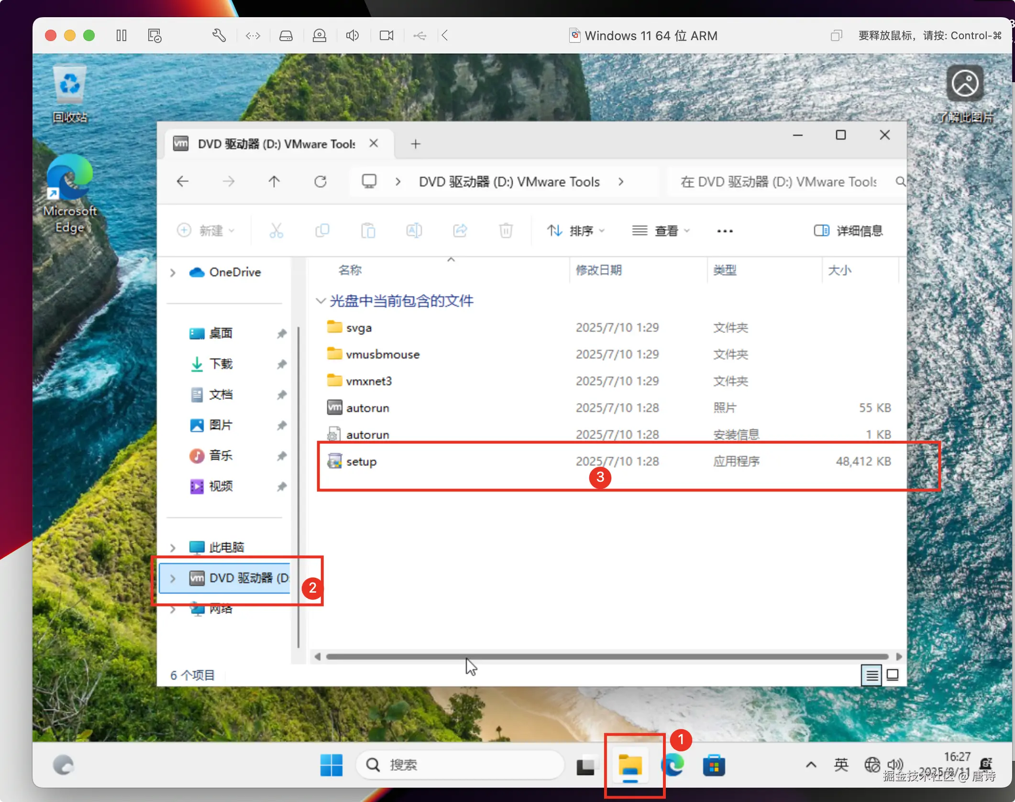Click the VMware snapshot icon

click(154, 35)
